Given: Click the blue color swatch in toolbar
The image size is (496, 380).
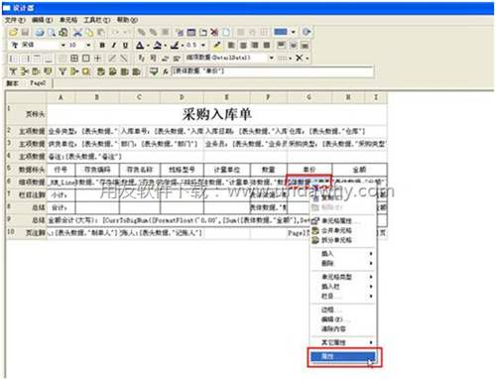Looking at the screenshot, I should pos(281,32).
